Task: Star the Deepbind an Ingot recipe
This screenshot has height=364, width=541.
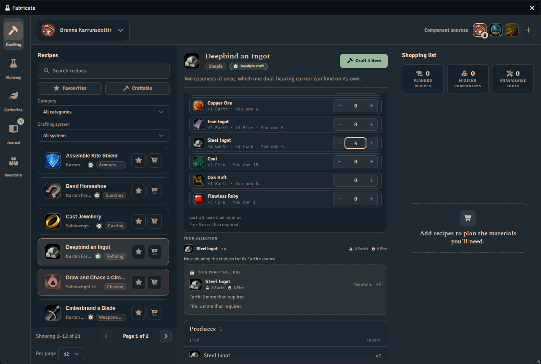Action: click(x=139, y=252)
